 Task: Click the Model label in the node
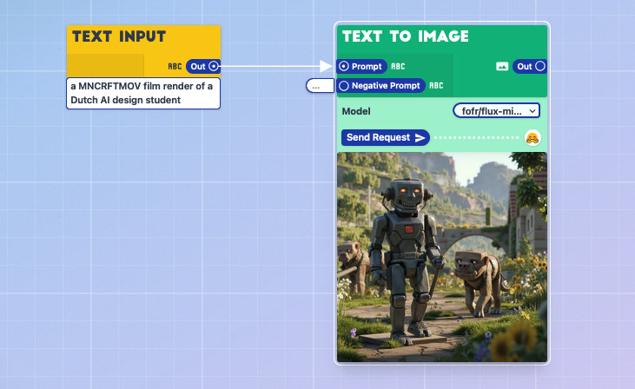pyautogui.click(x=356, y=111)
